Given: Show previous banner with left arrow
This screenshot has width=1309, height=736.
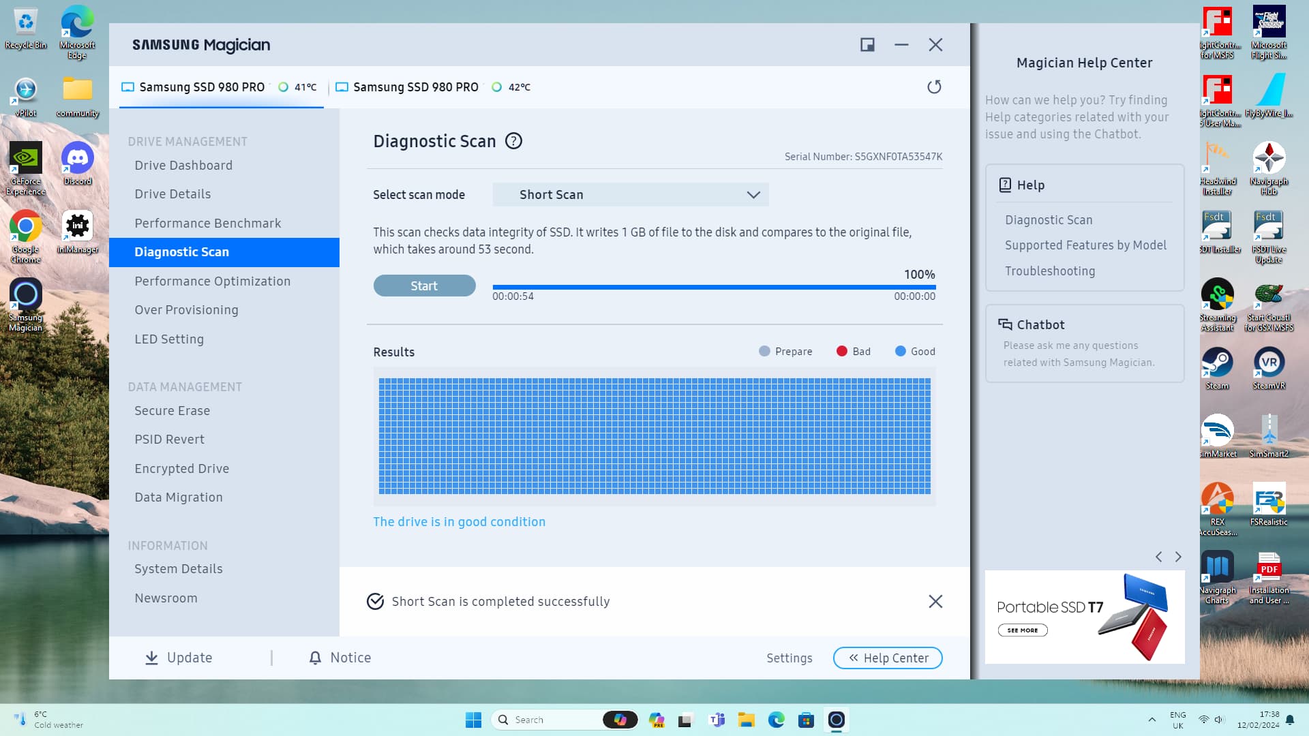Looking at the screenshot, I should tap(1158, 557).
